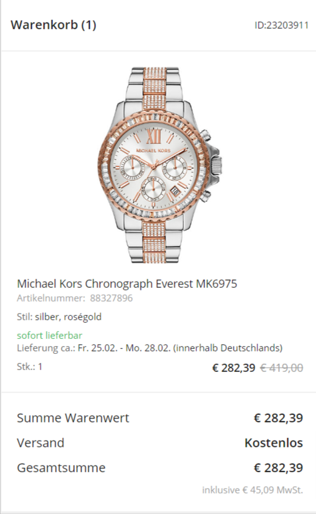Click the Stk.: 1 quantity text
The image size is (316, 514).
pos(29,366)
